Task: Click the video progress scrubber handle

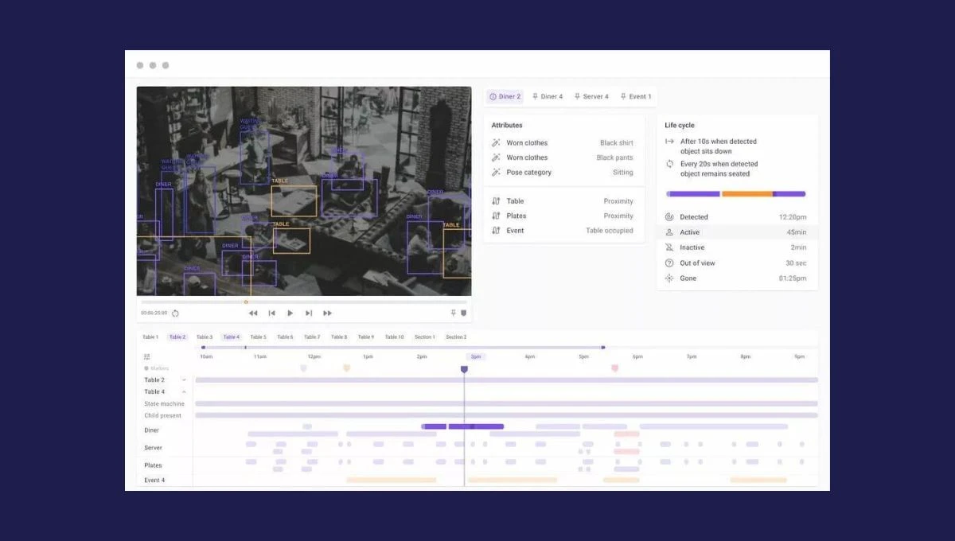Action: (x=246, y=302)
